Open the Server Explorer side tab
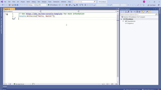Image resolution: width=161 pixels, height=90 pixels. 1,12
